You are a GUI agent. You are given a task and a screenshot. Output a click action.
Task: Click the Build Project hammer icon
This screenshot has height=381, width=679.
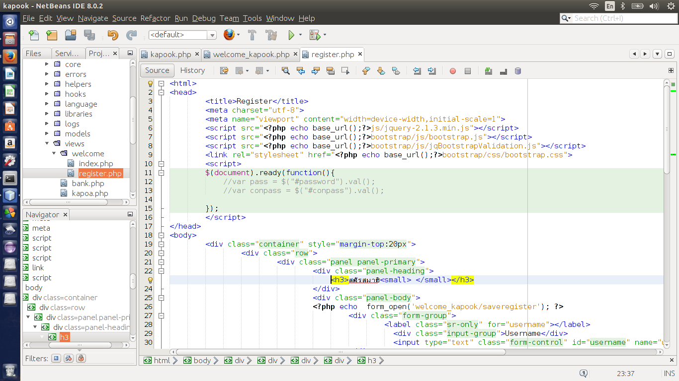pos(252,35)
